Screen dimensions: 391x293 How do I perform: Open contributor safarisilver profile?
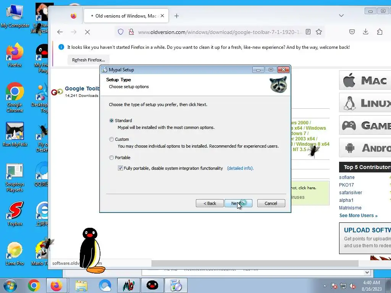(351, 193)
